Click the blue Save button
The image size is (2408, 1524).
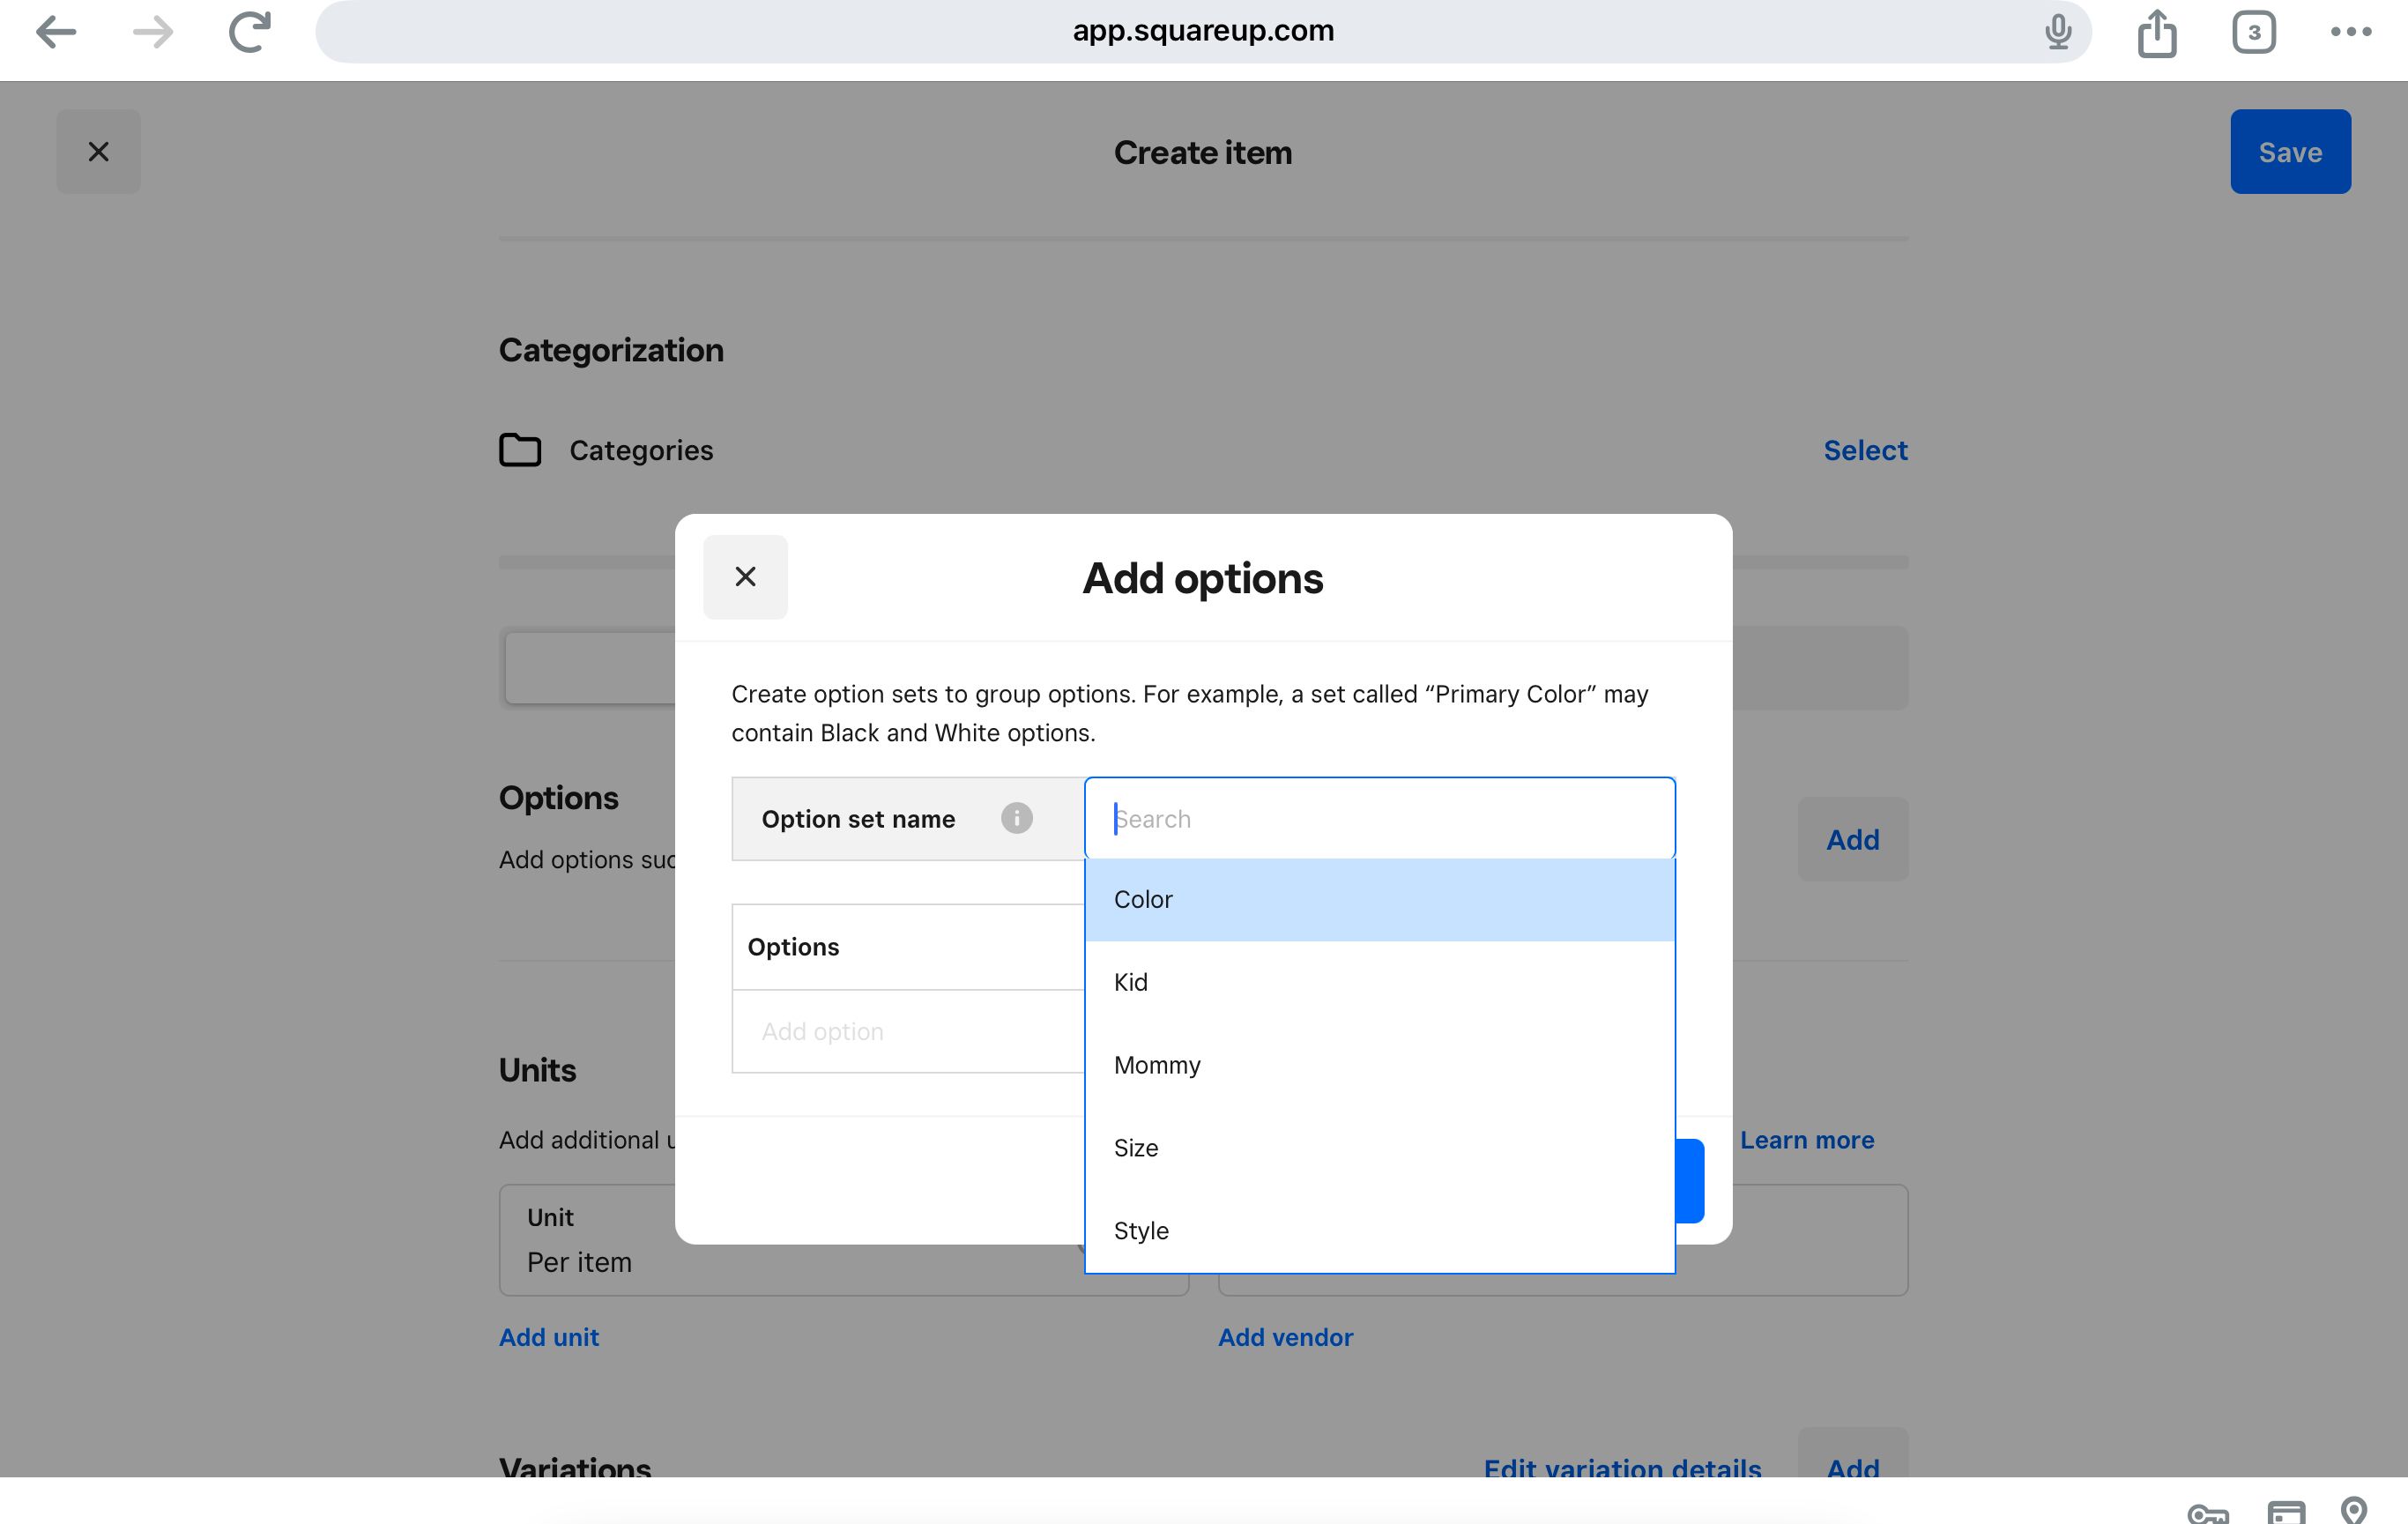[x=2290, y=151]
